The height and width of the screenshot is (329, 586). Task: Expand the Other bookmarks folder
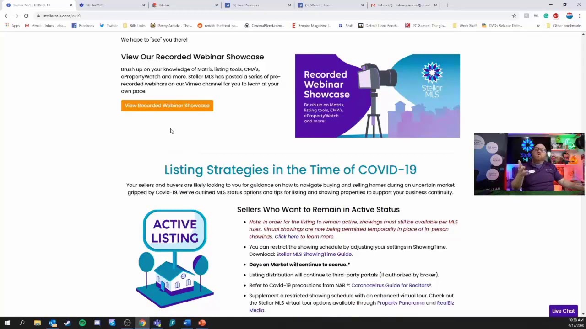(564, 26)
